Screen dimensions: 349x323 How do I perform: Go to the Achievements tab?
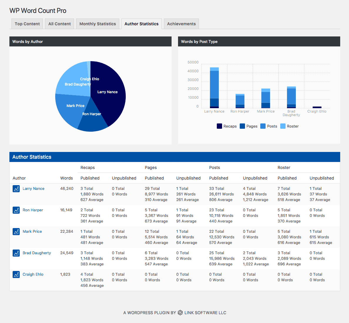pos(181,24)
